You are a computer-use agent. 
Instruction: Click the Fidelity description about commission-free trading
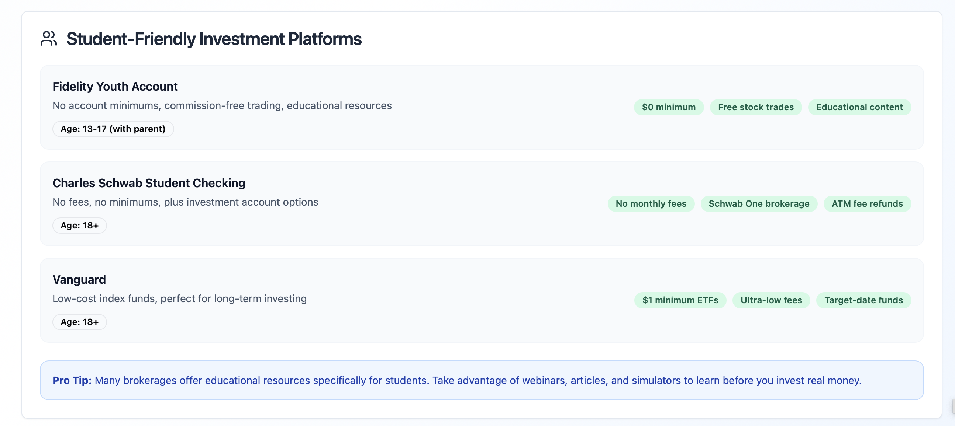coord(222,105)
